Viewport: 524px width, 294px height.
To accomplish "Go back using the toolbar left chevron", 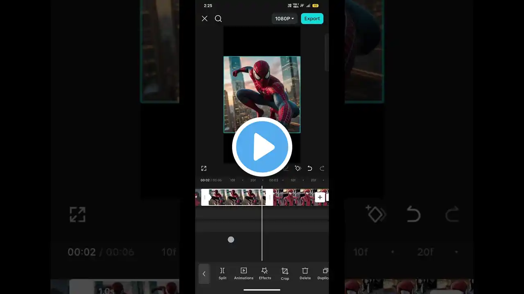I will click(204, 274).
